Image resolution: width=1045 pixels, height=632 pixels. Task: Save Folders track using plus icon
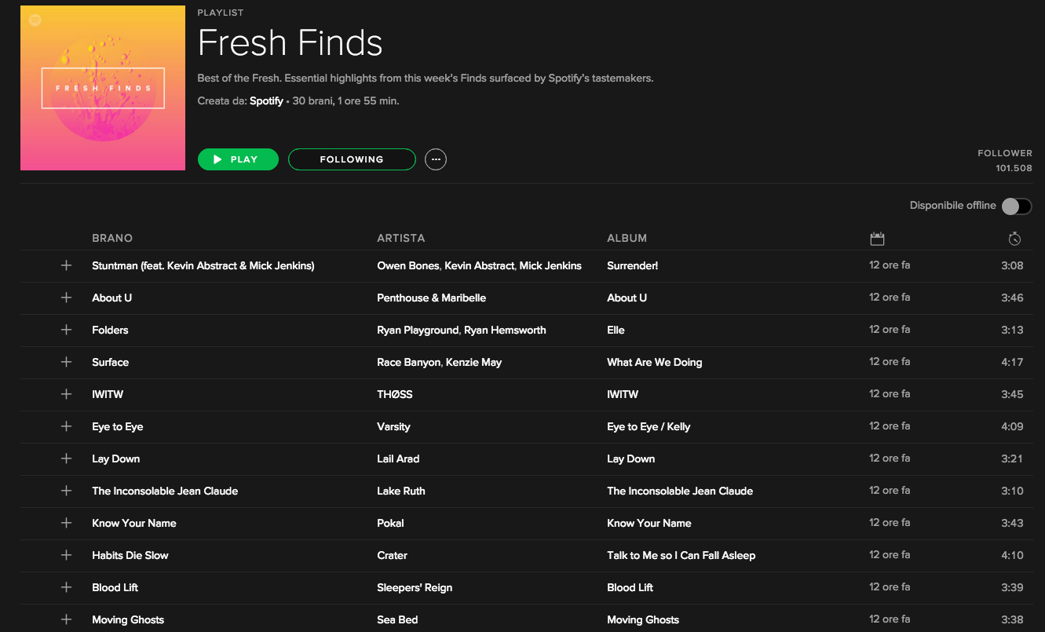click(x=66, y=330)
